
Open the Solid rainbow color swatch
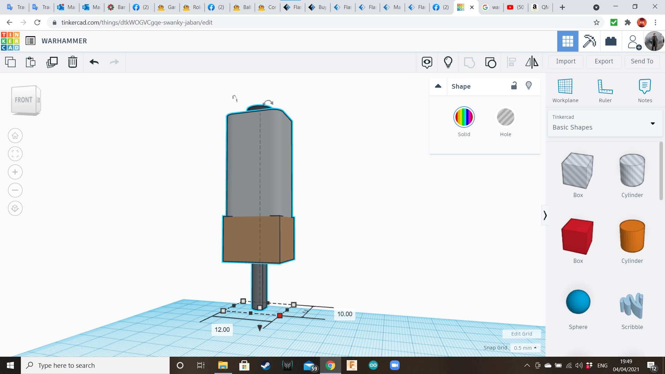pyautogui.click(x=464, y=117)
